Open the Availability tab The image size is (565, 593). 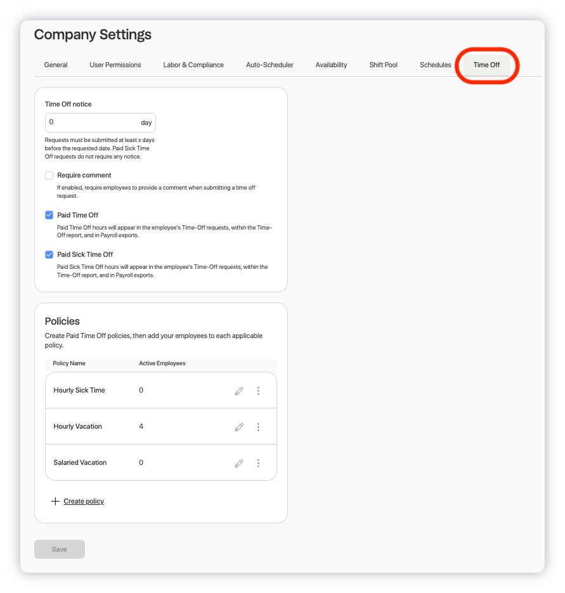(331, 65)
